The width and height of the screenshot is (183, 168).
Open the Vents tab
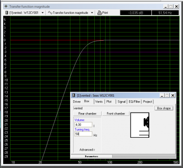pos(99,102)
